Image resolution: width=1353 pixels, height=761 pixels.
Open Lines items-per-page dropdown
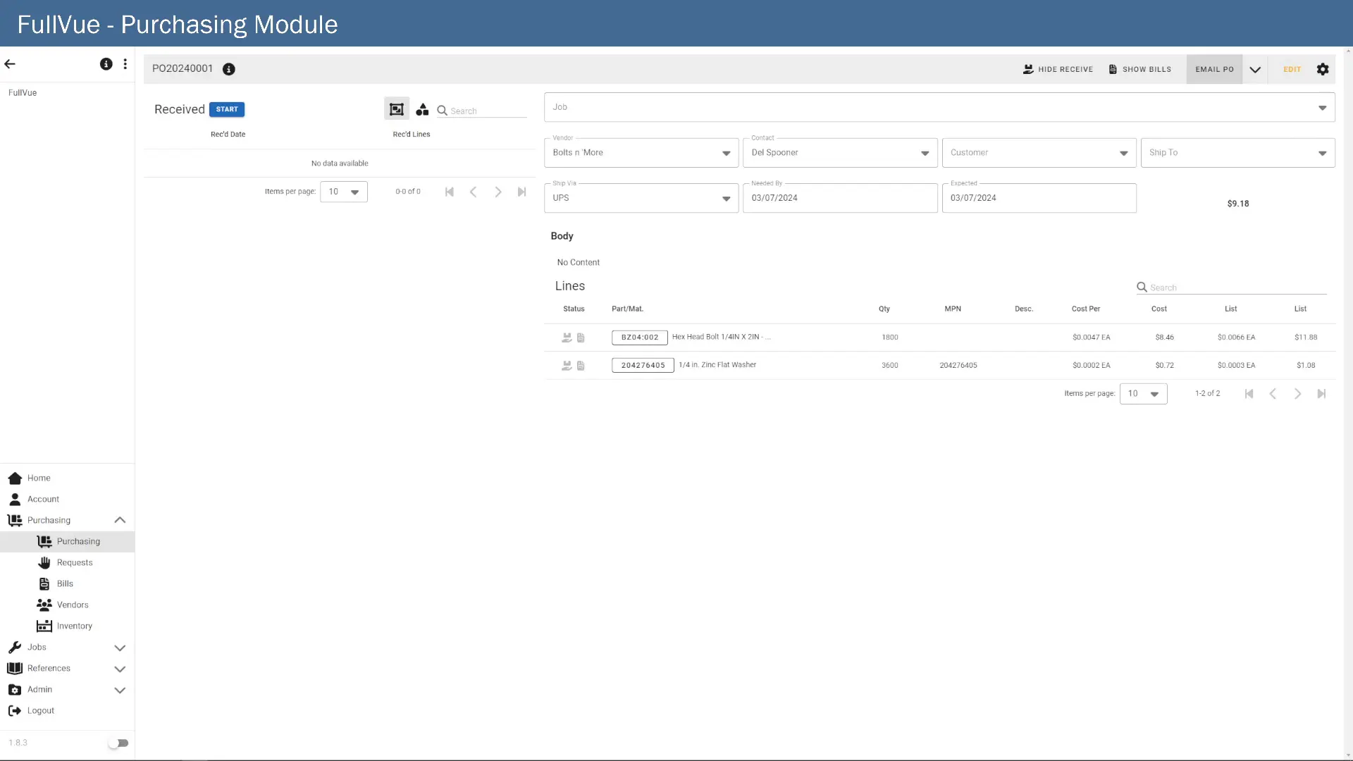pyautogui.click(x=1143, y=394)
